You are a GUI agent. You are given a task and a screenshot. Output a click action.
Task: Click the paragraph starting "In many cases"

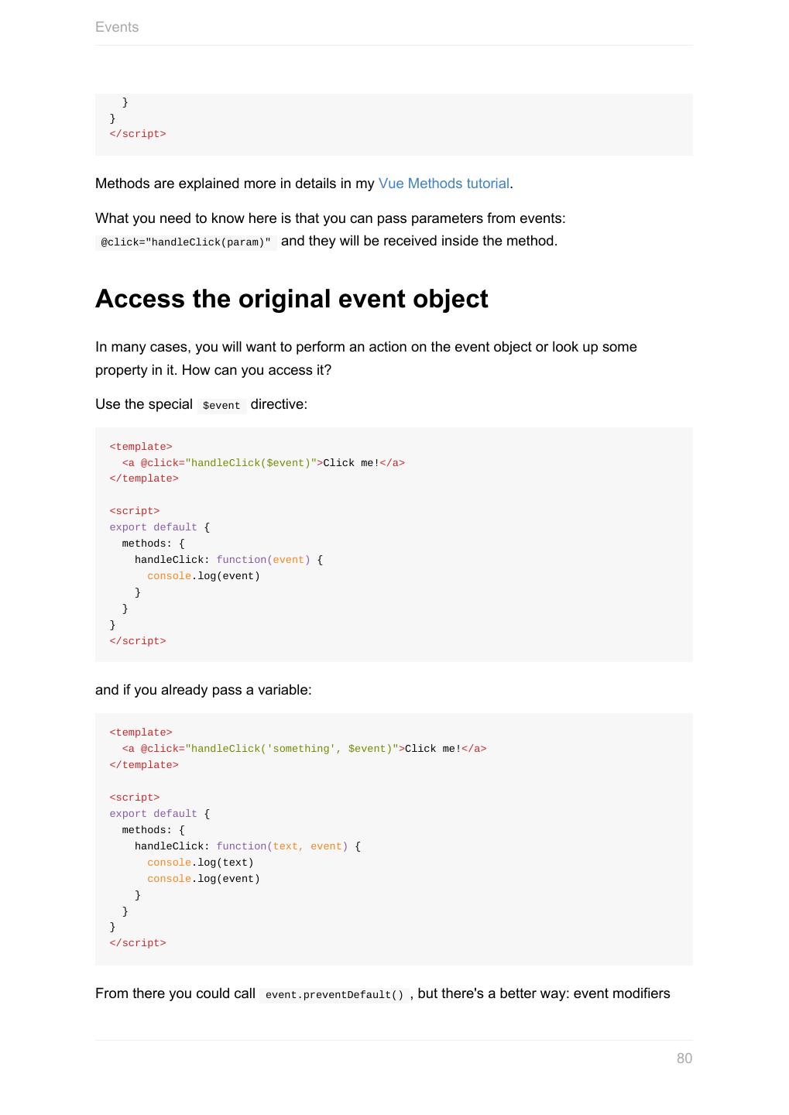(365, 347)
